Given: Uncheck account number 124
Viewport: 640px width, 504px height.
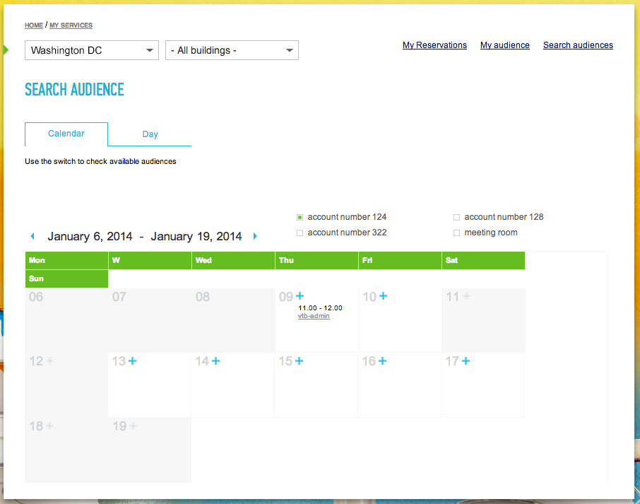Looking at the screenshot, I should pos(300,217).
